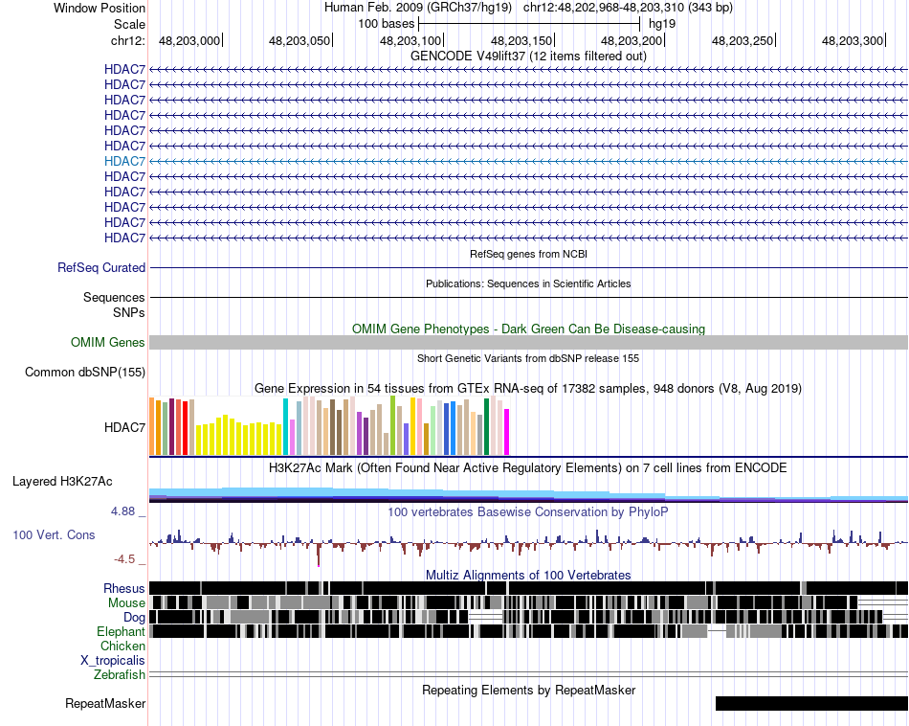Click the RefSeq Curated track label
This screenshot has width=909, height=726.
pyautogui.click(x=100, y=267)
